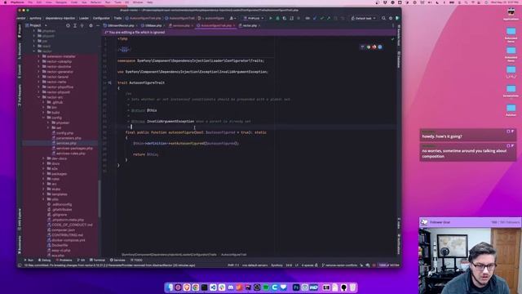Click the inspection checkmark in editor corner
This screenshot has width=522, height=294.
point(392,39)
